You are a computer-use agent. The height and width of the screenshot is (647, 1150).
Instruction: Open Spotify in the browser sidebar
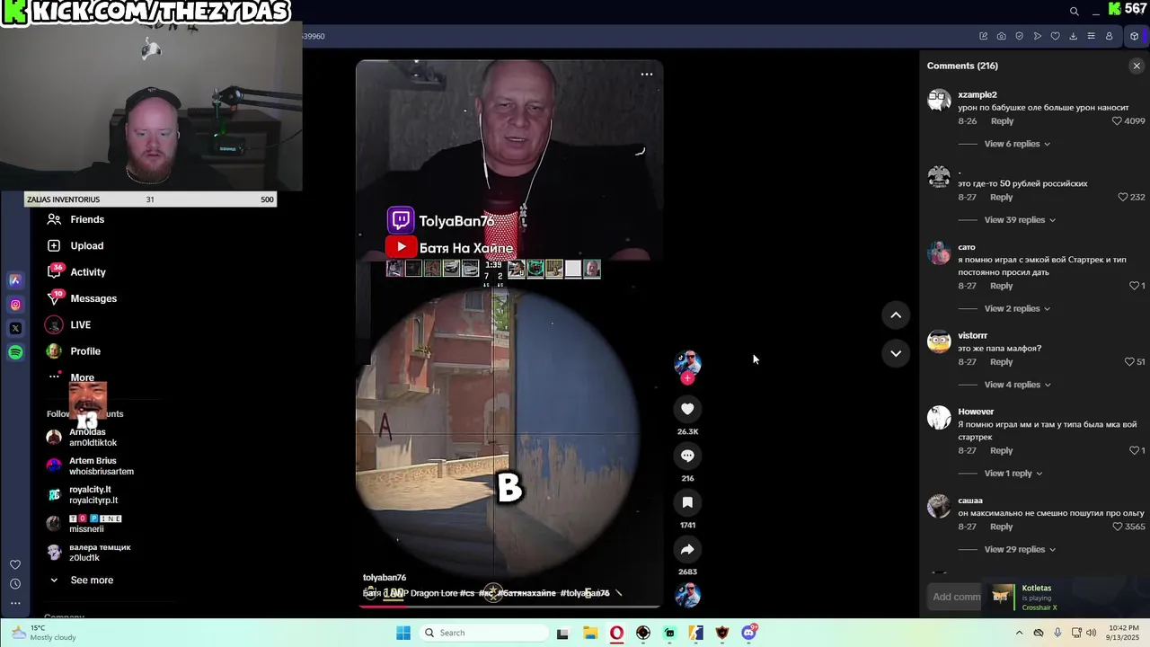(15, 352)
